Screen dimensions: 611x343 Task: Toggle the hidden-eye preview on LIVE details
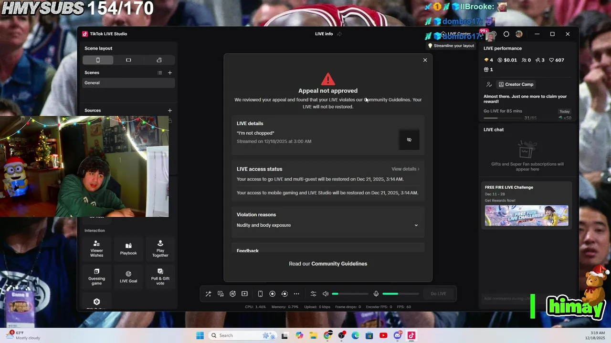tap(409, 140)
